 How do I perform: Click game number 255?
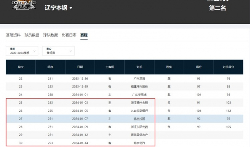(50, 111)
